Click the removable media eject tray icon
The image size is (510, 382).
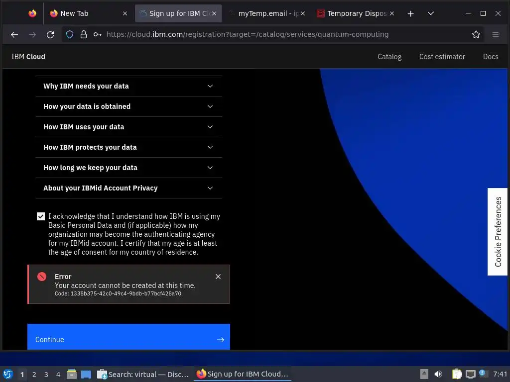click(x=424, y=374)
